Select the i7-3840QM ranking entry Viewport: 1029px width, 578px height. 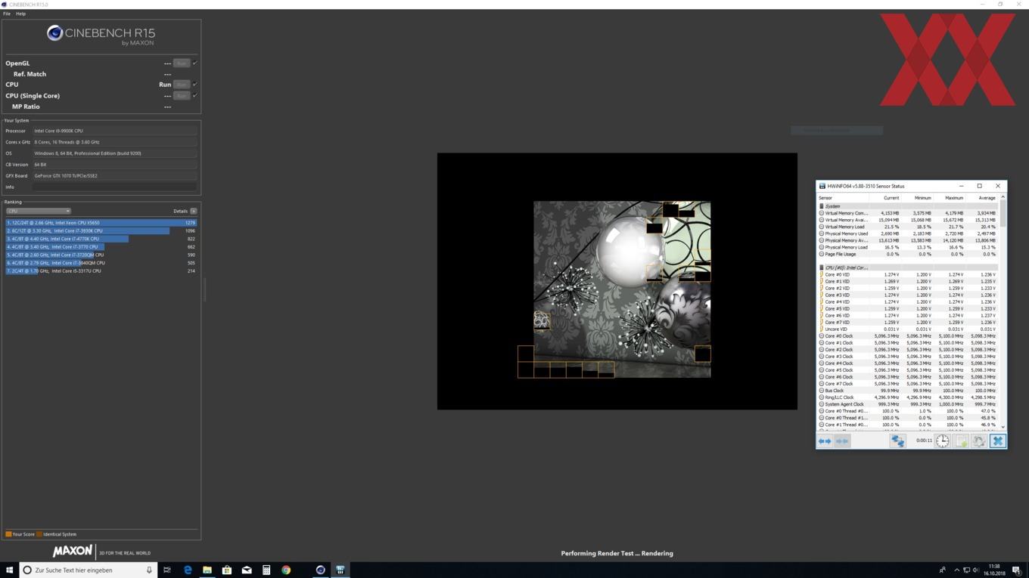[x=101, y=263]
